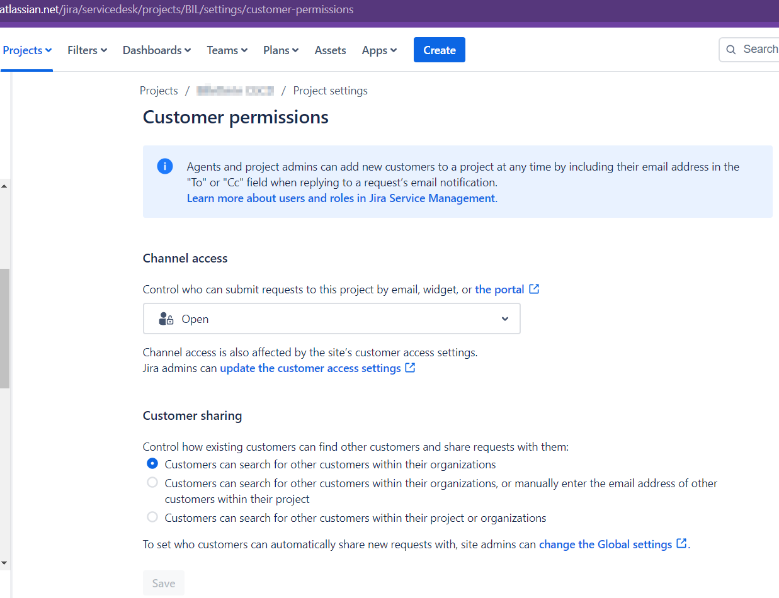The width and height of the screenshot is (779, 598).
Task: Open the Dashboards dropdown menu
Action: click(157, 50)
